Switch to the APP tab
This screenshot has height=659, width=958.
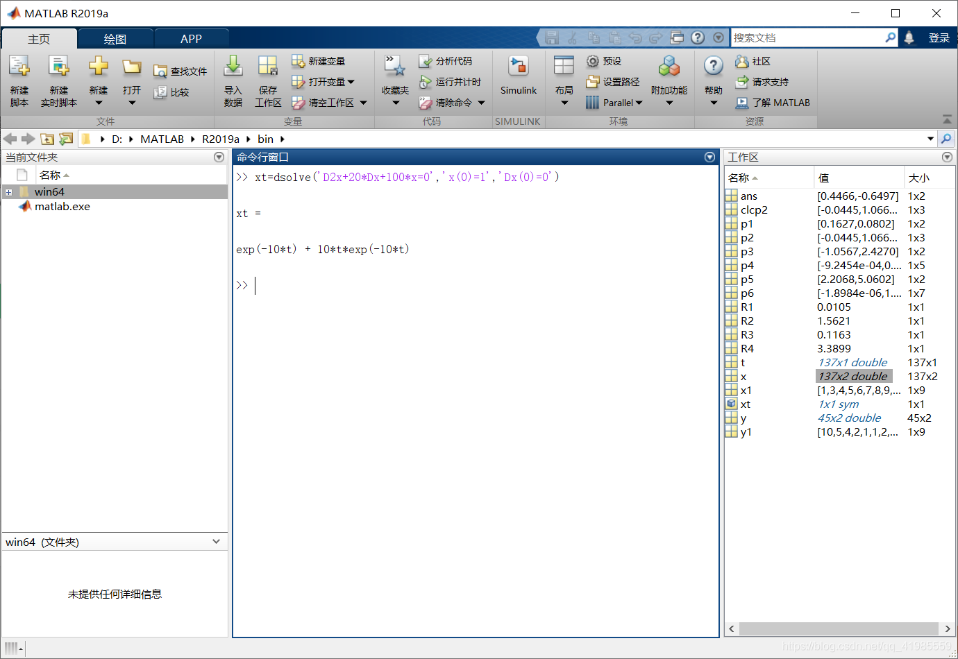pos(191,39)
